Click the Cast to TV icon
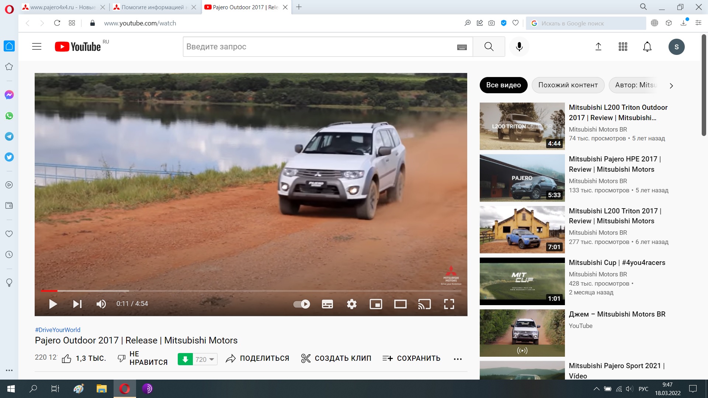The height and width of the screenshot is (398, 708). 424,304
